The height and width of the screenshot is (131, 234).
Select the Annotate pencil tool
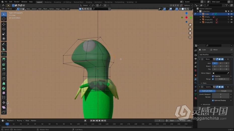tap(4, 44)
